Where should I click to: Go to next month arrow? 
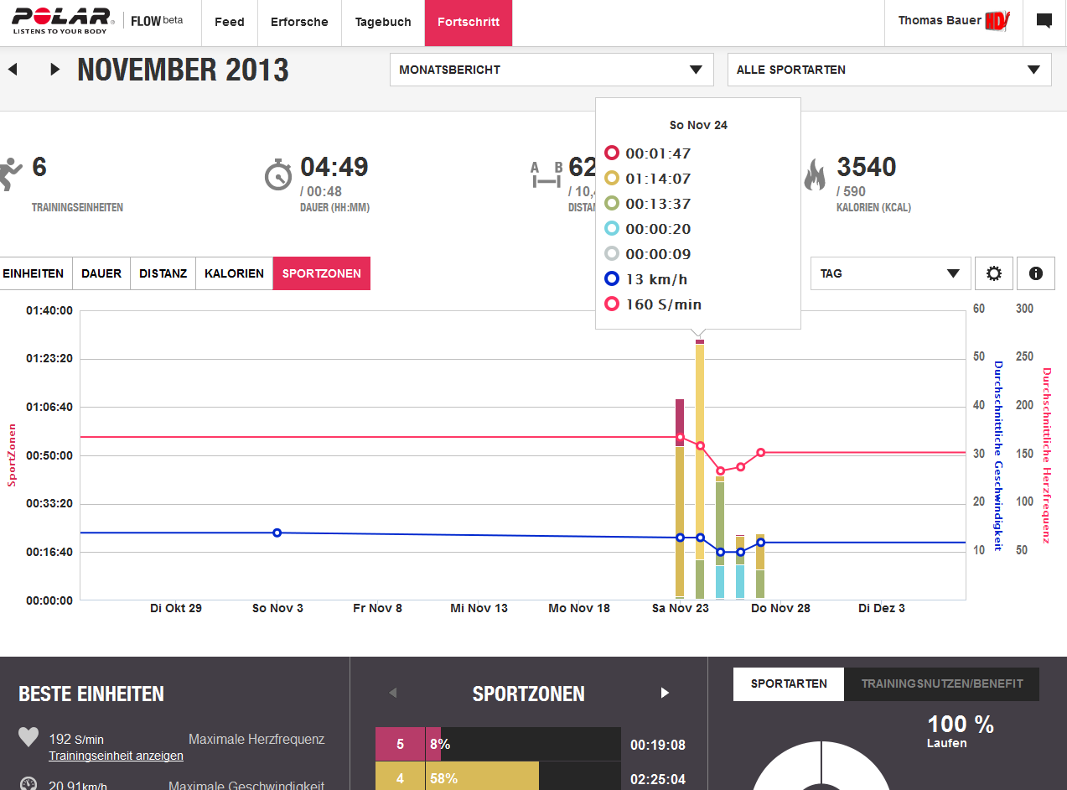click(55, 70)
